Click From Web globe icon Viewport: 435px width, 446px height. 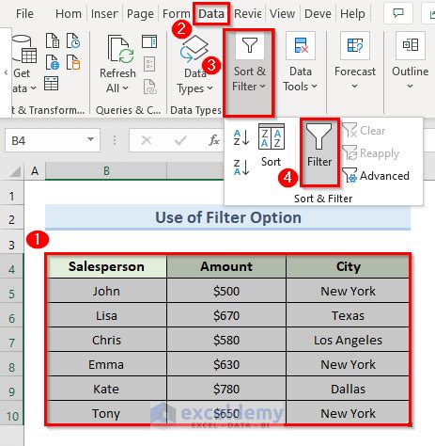(53, 62)
